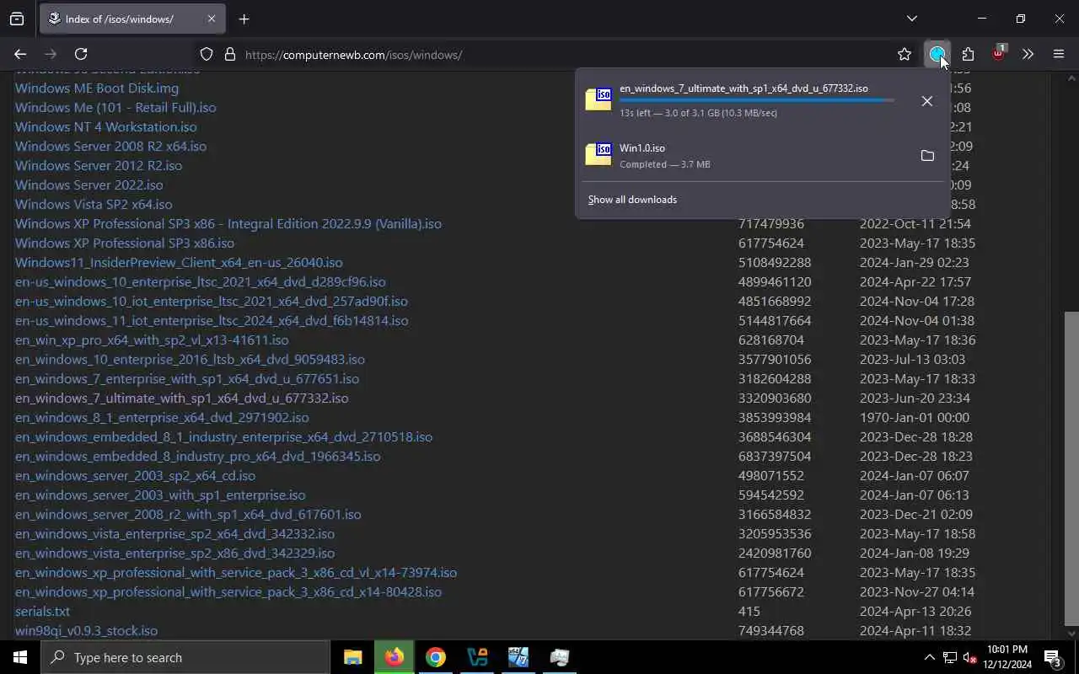This screenshot has height=674, width=1079.
Task: Click XP professional x14-80428.iso link
Action: [x=228, y=591]
